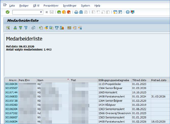The image size is (170, 124).
Task: Click employee number 00107202
Action: click(x=11, y=113)
